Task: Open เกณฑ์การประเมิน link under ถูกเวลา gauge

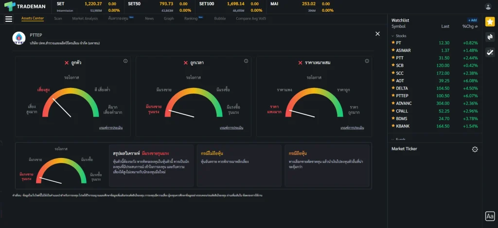Action: pyautogui.click(x=231, y=128)
